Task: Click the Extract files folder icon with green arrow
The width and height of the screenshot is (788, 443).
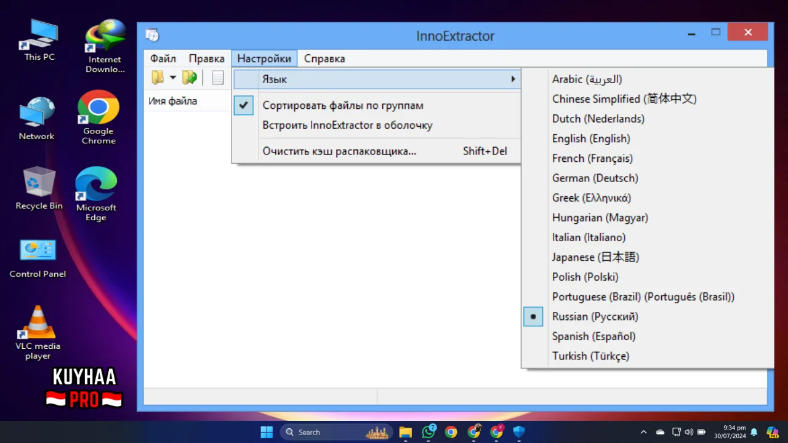Action: 190,78
